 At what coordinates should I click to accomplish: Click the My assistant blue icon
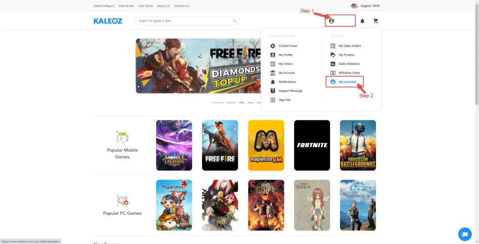tap(333, 81)
